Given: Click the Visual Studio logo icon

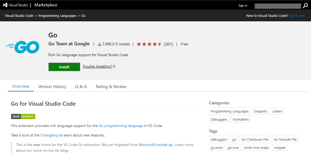Looking at the screenshot, I should click(5, 5).
